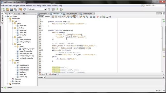Click the New Project toolbar icon
Screen dimensions: 166x93
(8, 9)
